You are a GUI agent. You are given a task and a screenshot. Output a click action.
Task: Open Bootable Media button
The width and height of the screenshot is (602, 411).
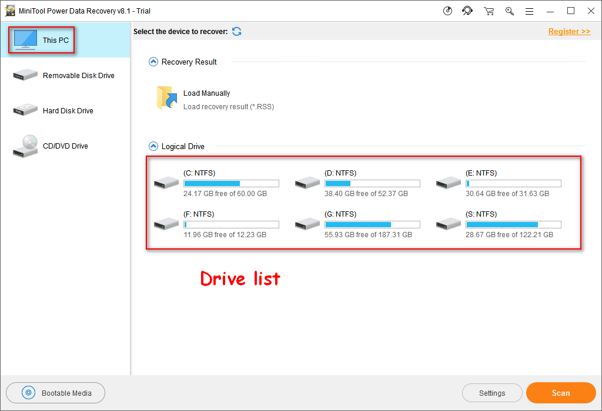56,393
